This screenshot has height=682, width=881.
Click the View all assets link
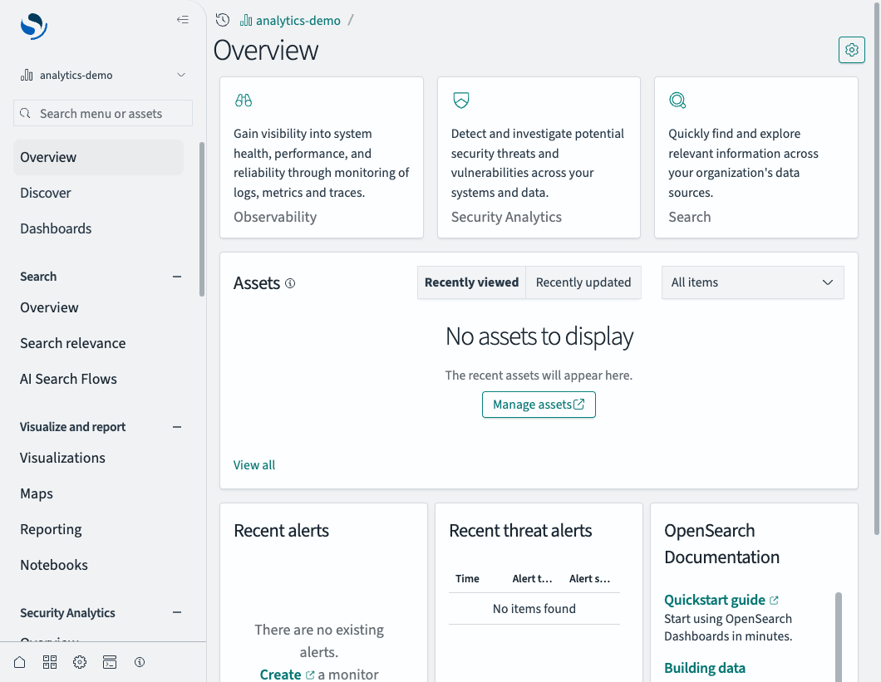pyautogui.click(x=254, y=465)
